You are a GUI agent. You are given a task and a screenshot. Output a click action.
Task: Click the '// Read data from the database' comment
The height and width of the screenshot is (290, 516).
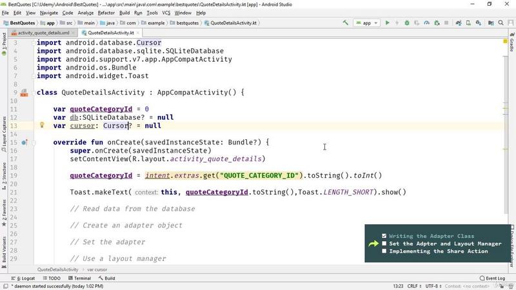click(x=132, y=209)
